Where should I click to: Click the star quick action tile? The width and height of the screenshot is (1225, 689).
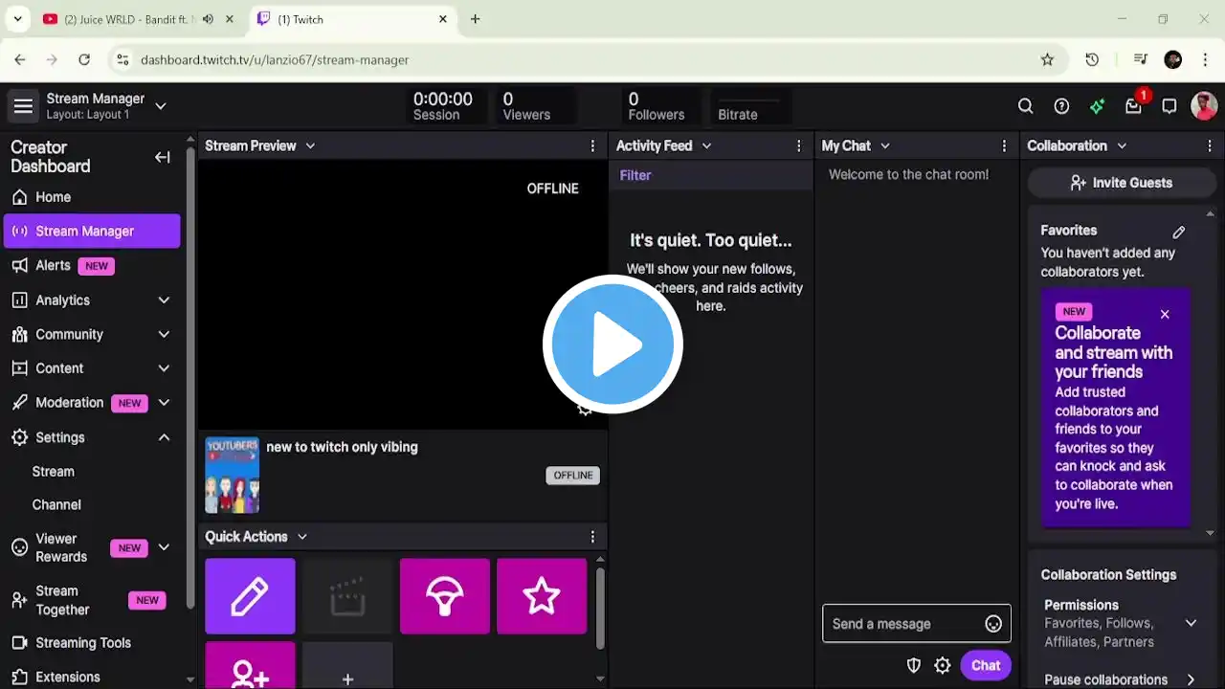click(542, 596)
